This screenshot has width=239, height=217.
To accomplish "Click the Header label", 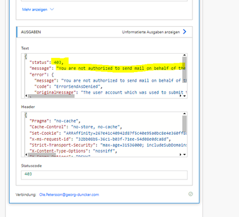I will pyautogui.click(x=28, y=107).
